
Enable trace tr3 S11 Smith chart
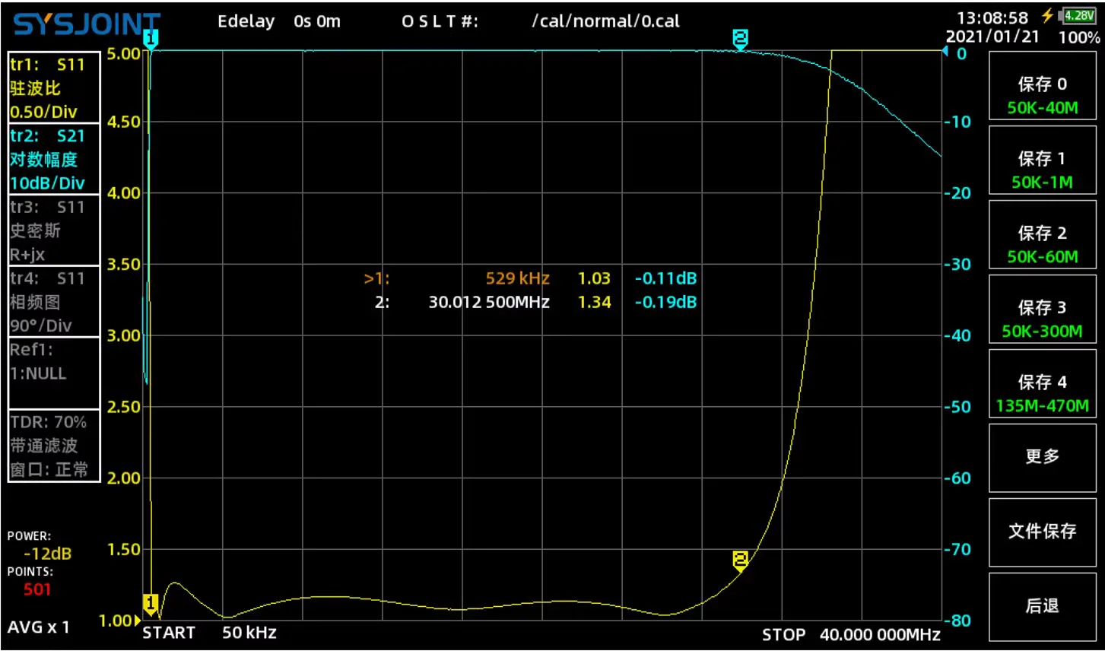(x=54, y=230)
